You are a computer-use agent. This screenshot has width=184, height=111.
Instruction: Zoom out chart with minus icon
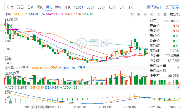[145, 14]
